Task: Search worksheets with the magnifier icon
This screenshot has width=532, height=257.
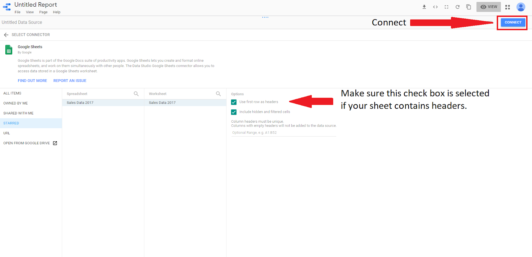Action: click(218, 94)
